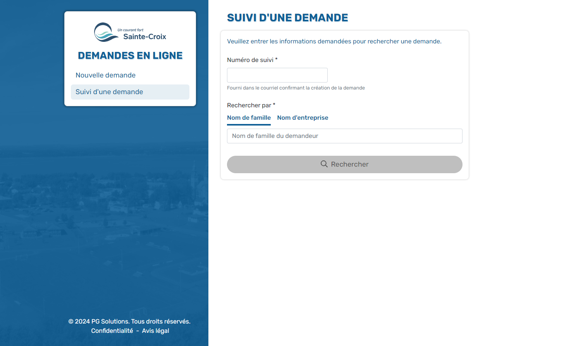This screenshot has width=576, height=346.
Task: Click the Sainte-Croix wave logo
Action: pos(105,33)
